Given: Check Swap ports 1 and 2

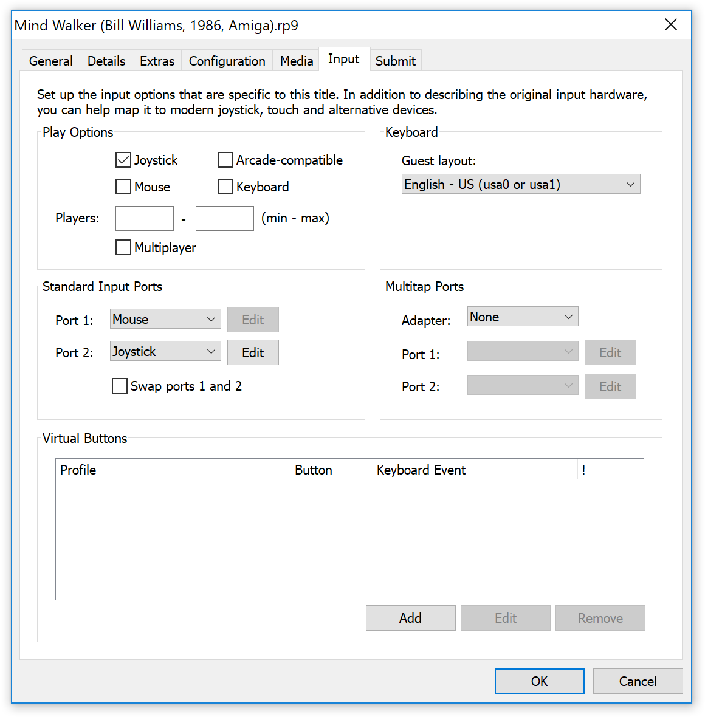Looking at the screenshot, I should 120,386.
